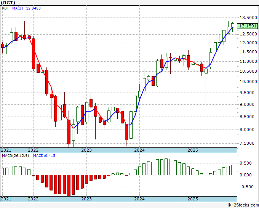Click the MACD(26,12,9) indicator label
The image size is (259, 208).
coord(15,156)
